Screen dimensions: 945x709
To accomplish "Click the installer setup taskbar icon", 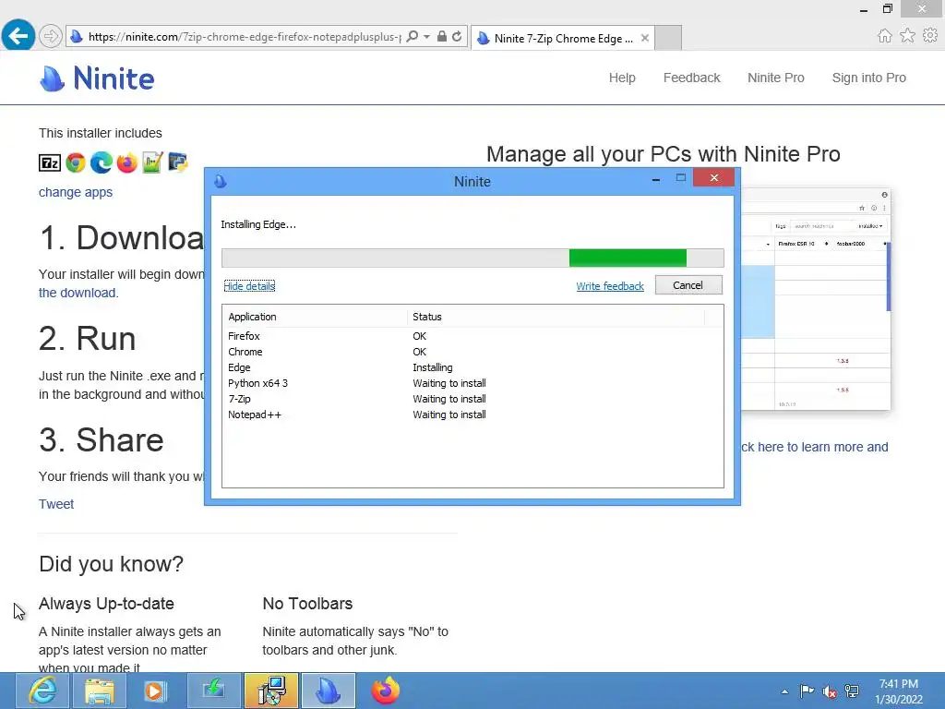I will click(x=271, y=691).
